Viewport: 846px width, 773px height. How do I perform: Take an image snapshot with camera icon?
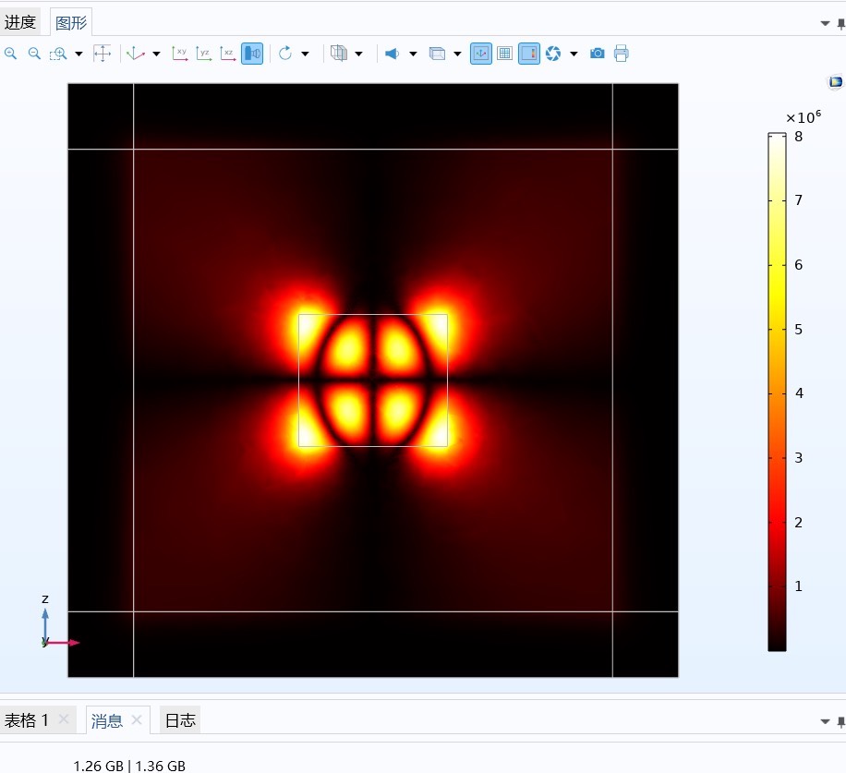click(x=598, y=54)
